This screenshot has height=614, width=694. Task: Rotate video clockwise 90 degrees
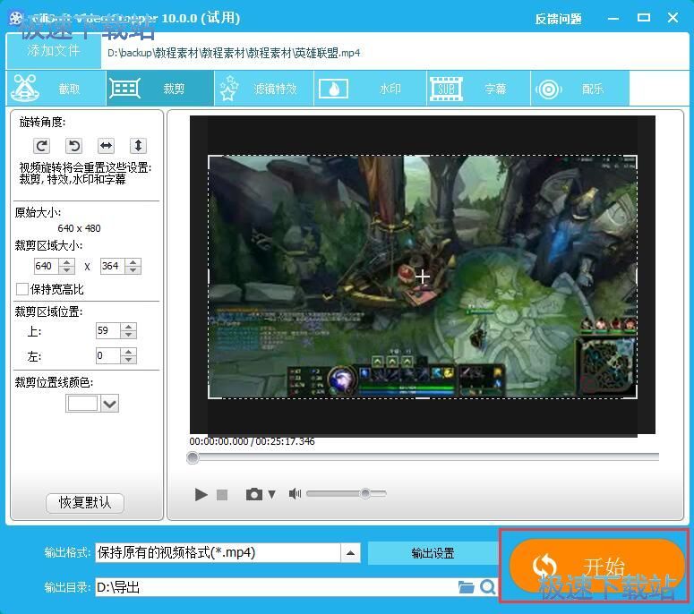[x=41, y=146]
